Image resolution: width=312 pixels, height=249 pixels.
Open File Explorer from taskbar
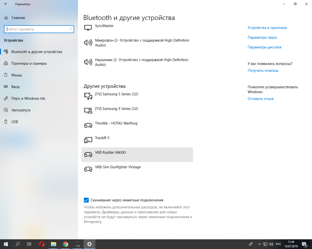point(54,244)
